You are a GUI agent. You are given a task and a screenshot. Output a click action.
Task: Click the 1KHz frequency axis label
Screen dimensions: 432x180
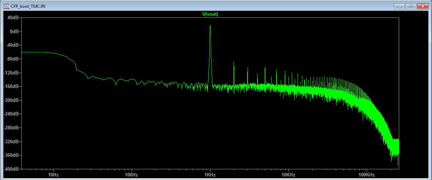210,175
